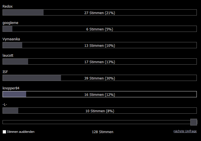
Task: Click the '6 Stimmen (5%)' result text
Action: [x=100, y=29]
